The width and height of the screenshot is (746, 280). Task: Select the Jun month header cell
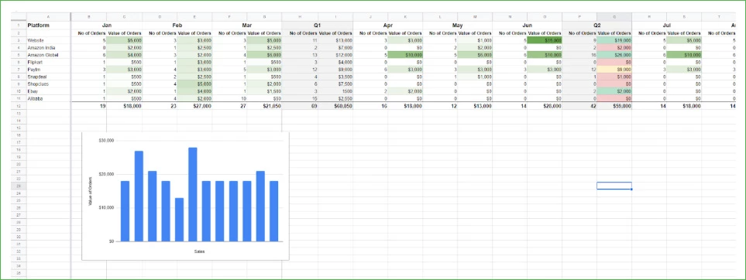coord(527,26)
